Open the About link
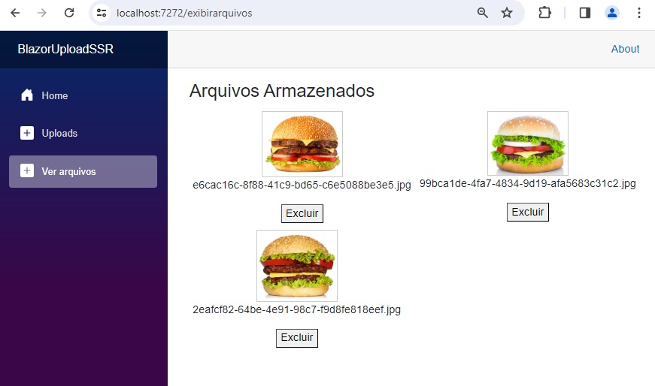The image size is (655, 386). click(625, 49)
